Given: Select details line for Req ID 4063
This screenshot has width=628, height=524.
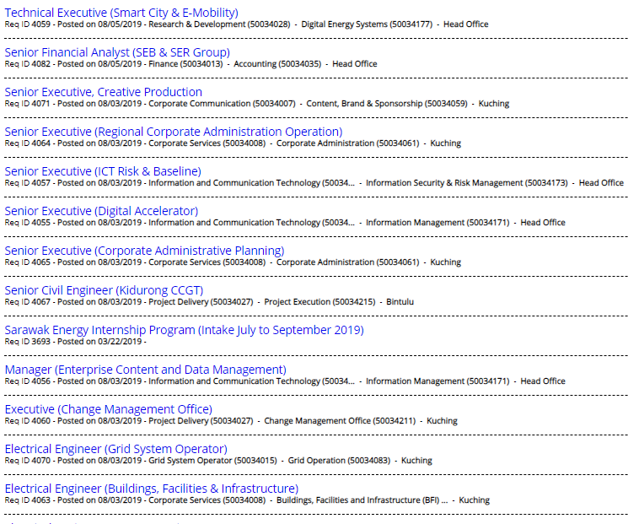Looking at the screenshot, I should pos(247,500).
